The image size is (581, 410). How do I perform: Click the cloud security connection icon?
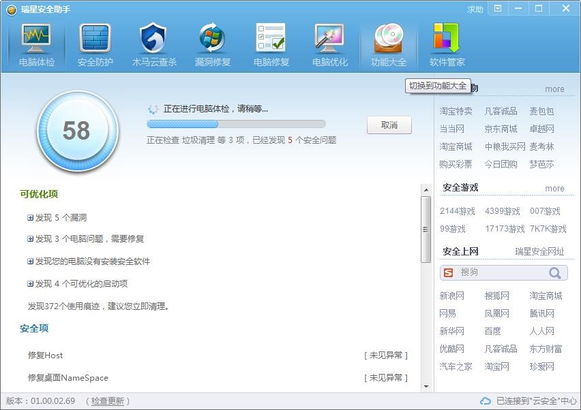(x=485, y=400)
